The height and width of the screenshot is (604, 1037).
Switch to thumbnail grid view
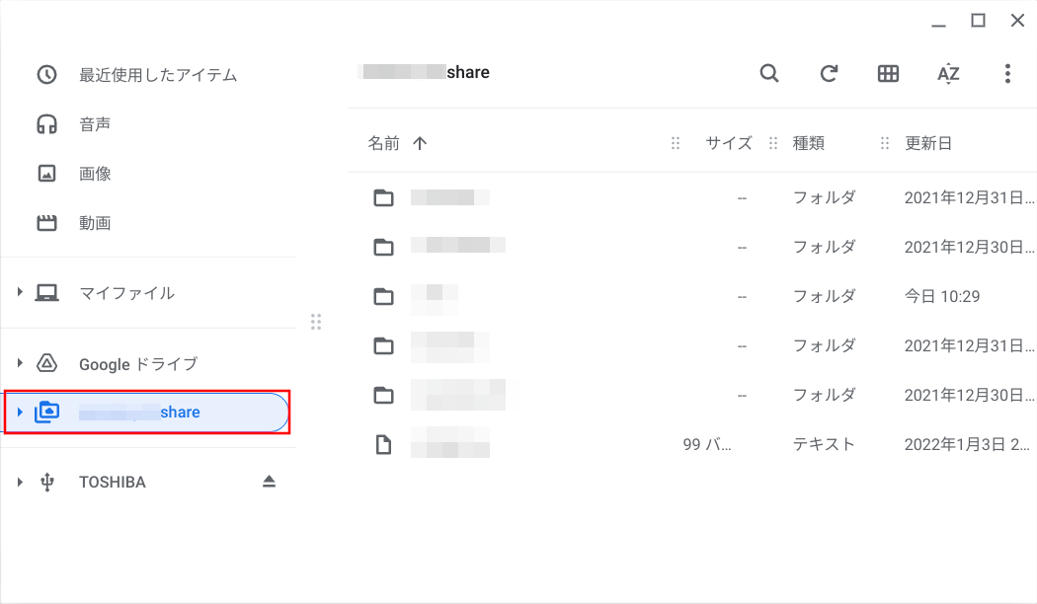click(888, 74)
